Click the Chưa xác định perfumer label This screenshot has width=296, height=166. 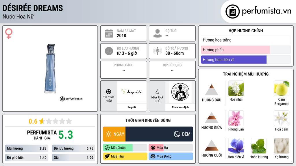tap(180, 107)
